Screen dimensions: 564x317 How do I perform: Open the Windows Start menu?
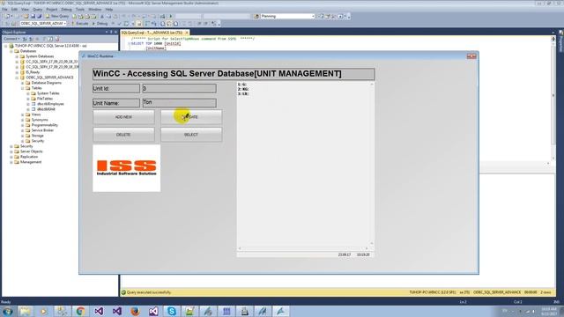[x=8, y=311]
